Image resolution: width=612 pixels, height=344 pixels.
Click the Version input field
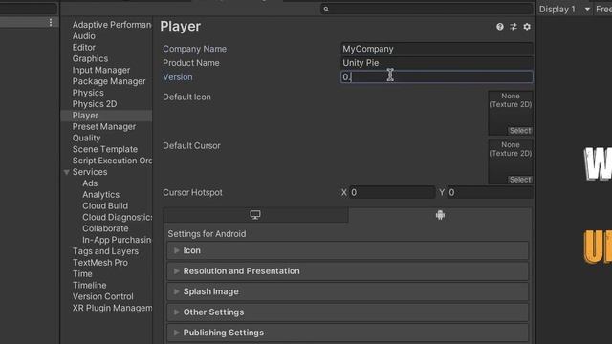coord(436,76)
